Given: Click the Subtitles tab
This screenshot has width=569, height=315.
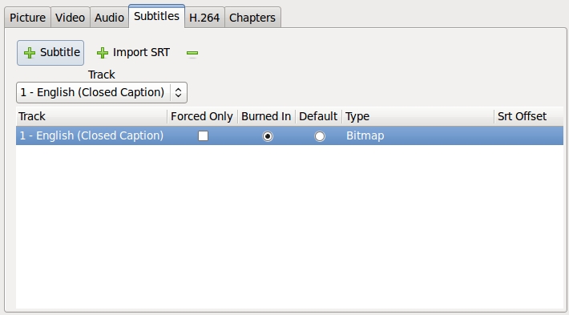Looking at the screenshot, I should point(156,16).
